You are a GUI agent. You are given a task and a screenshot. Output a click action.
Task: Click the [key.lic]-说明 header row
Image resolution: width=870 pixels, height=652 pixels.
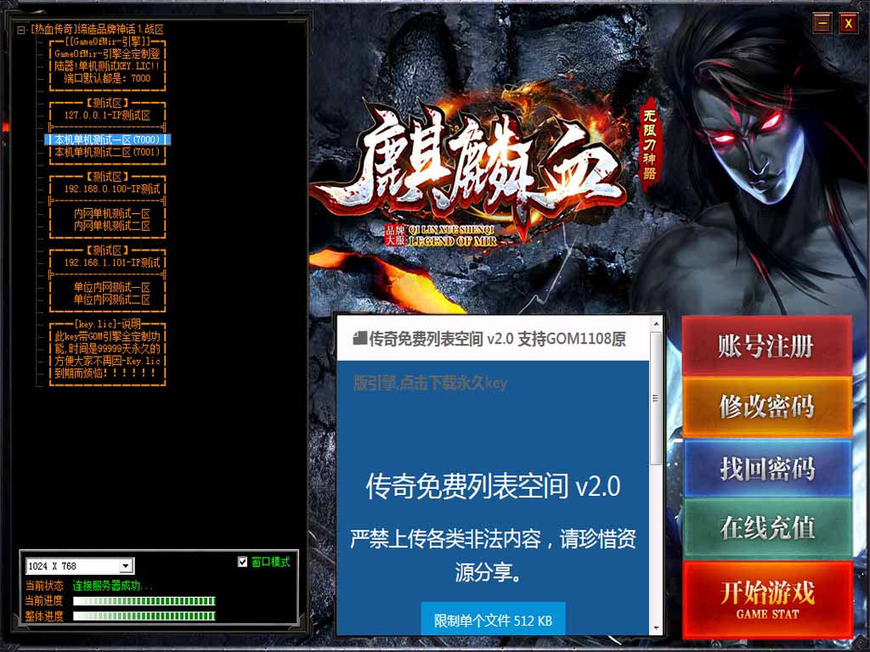(x=107, y=323)
